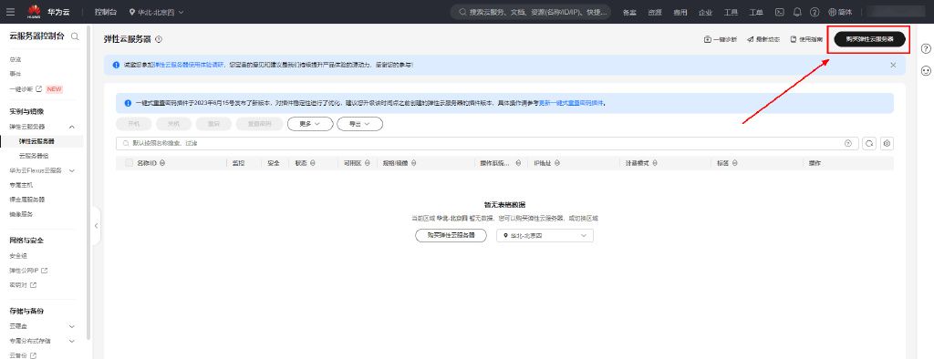The image size is (934, 359).
Task: Click the search icon beside 云服务器控制台
Action: click(75, 36)
